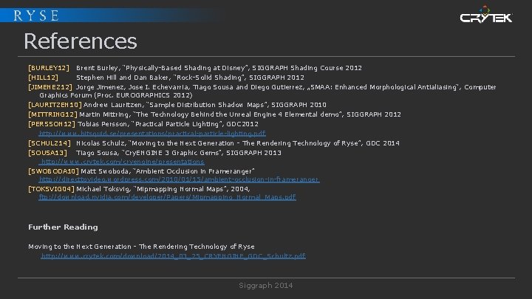The height and width of the screenshot is (299, 532).
Task: Click the Tobias Persson Practical Particle Lighting text
Action: [168, 124]
